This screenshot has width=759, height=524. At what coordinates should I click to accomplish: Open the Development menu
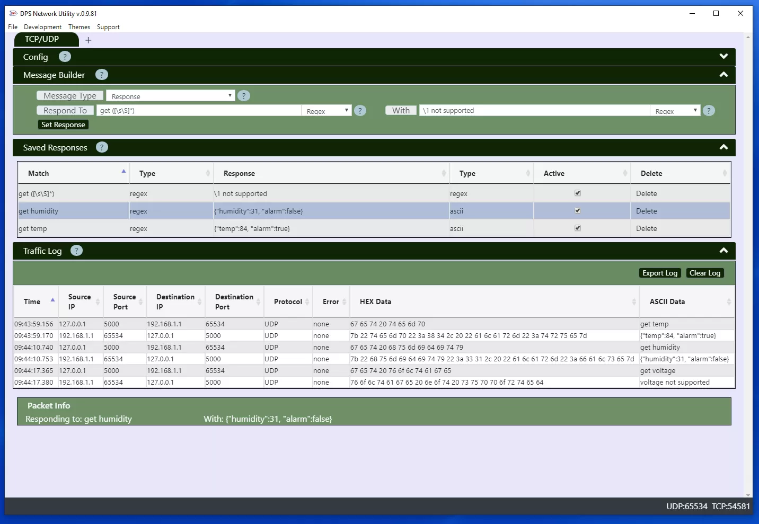coord(42,27)
